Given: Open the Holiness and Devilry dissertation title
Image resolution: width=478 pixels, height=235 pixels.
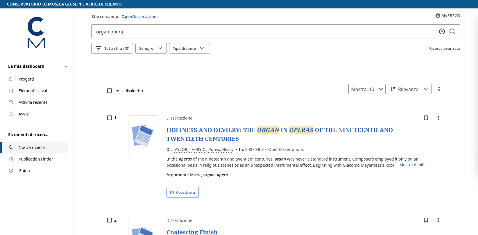Looking at the screenshot, I should pyautogui.click(x=280, y=134).
